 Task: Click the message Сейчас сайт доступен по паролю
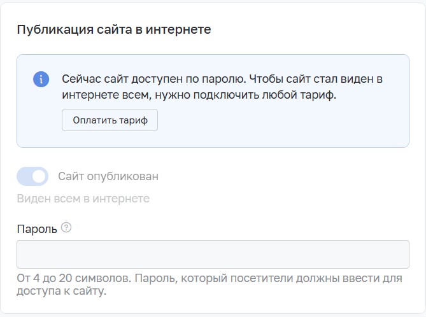point(154,79)
